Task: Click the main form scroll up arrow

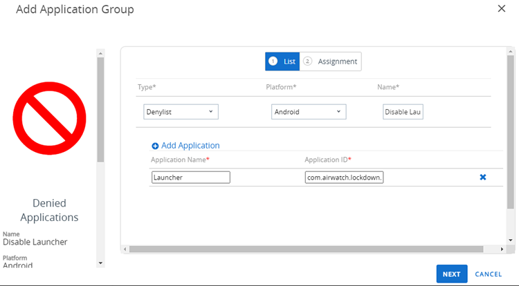Action: 511,52
